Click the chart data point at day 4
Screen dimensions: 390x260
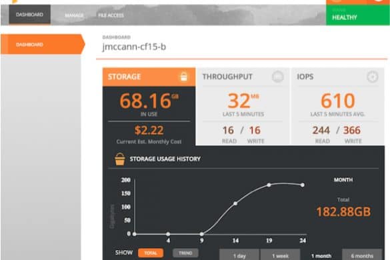168,234
